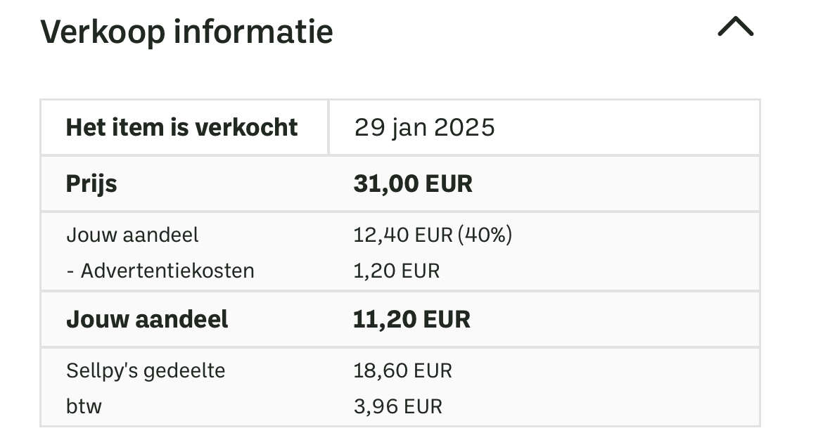Click the 12,40 EUR (40%) share value
This screenshot has width=823, height=433.
click(433, 235)
